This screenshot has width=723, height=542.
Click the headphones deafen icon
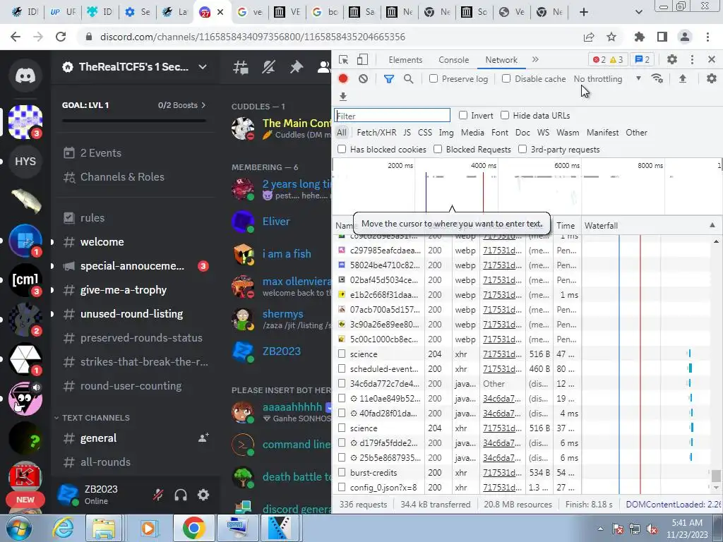point(181,495)
